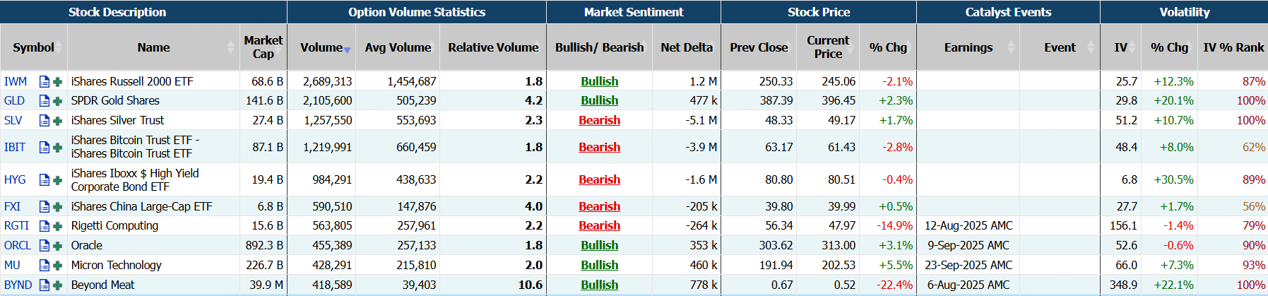Sort the table by the Symbol column
The width and height of the screenshot is (1268, 296).
point(33,47)
